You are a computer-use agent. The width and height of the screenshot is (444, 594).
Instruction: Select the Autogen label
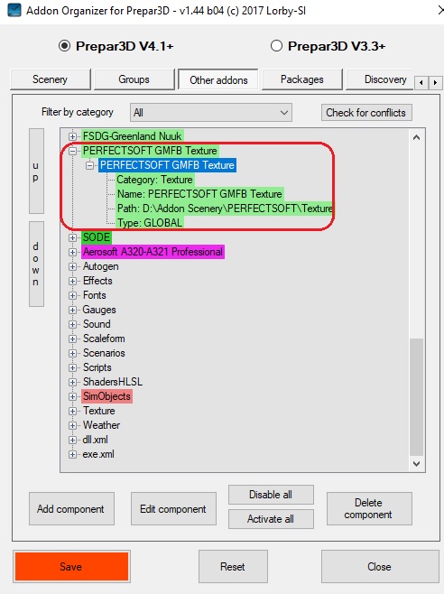pos(101,266)
